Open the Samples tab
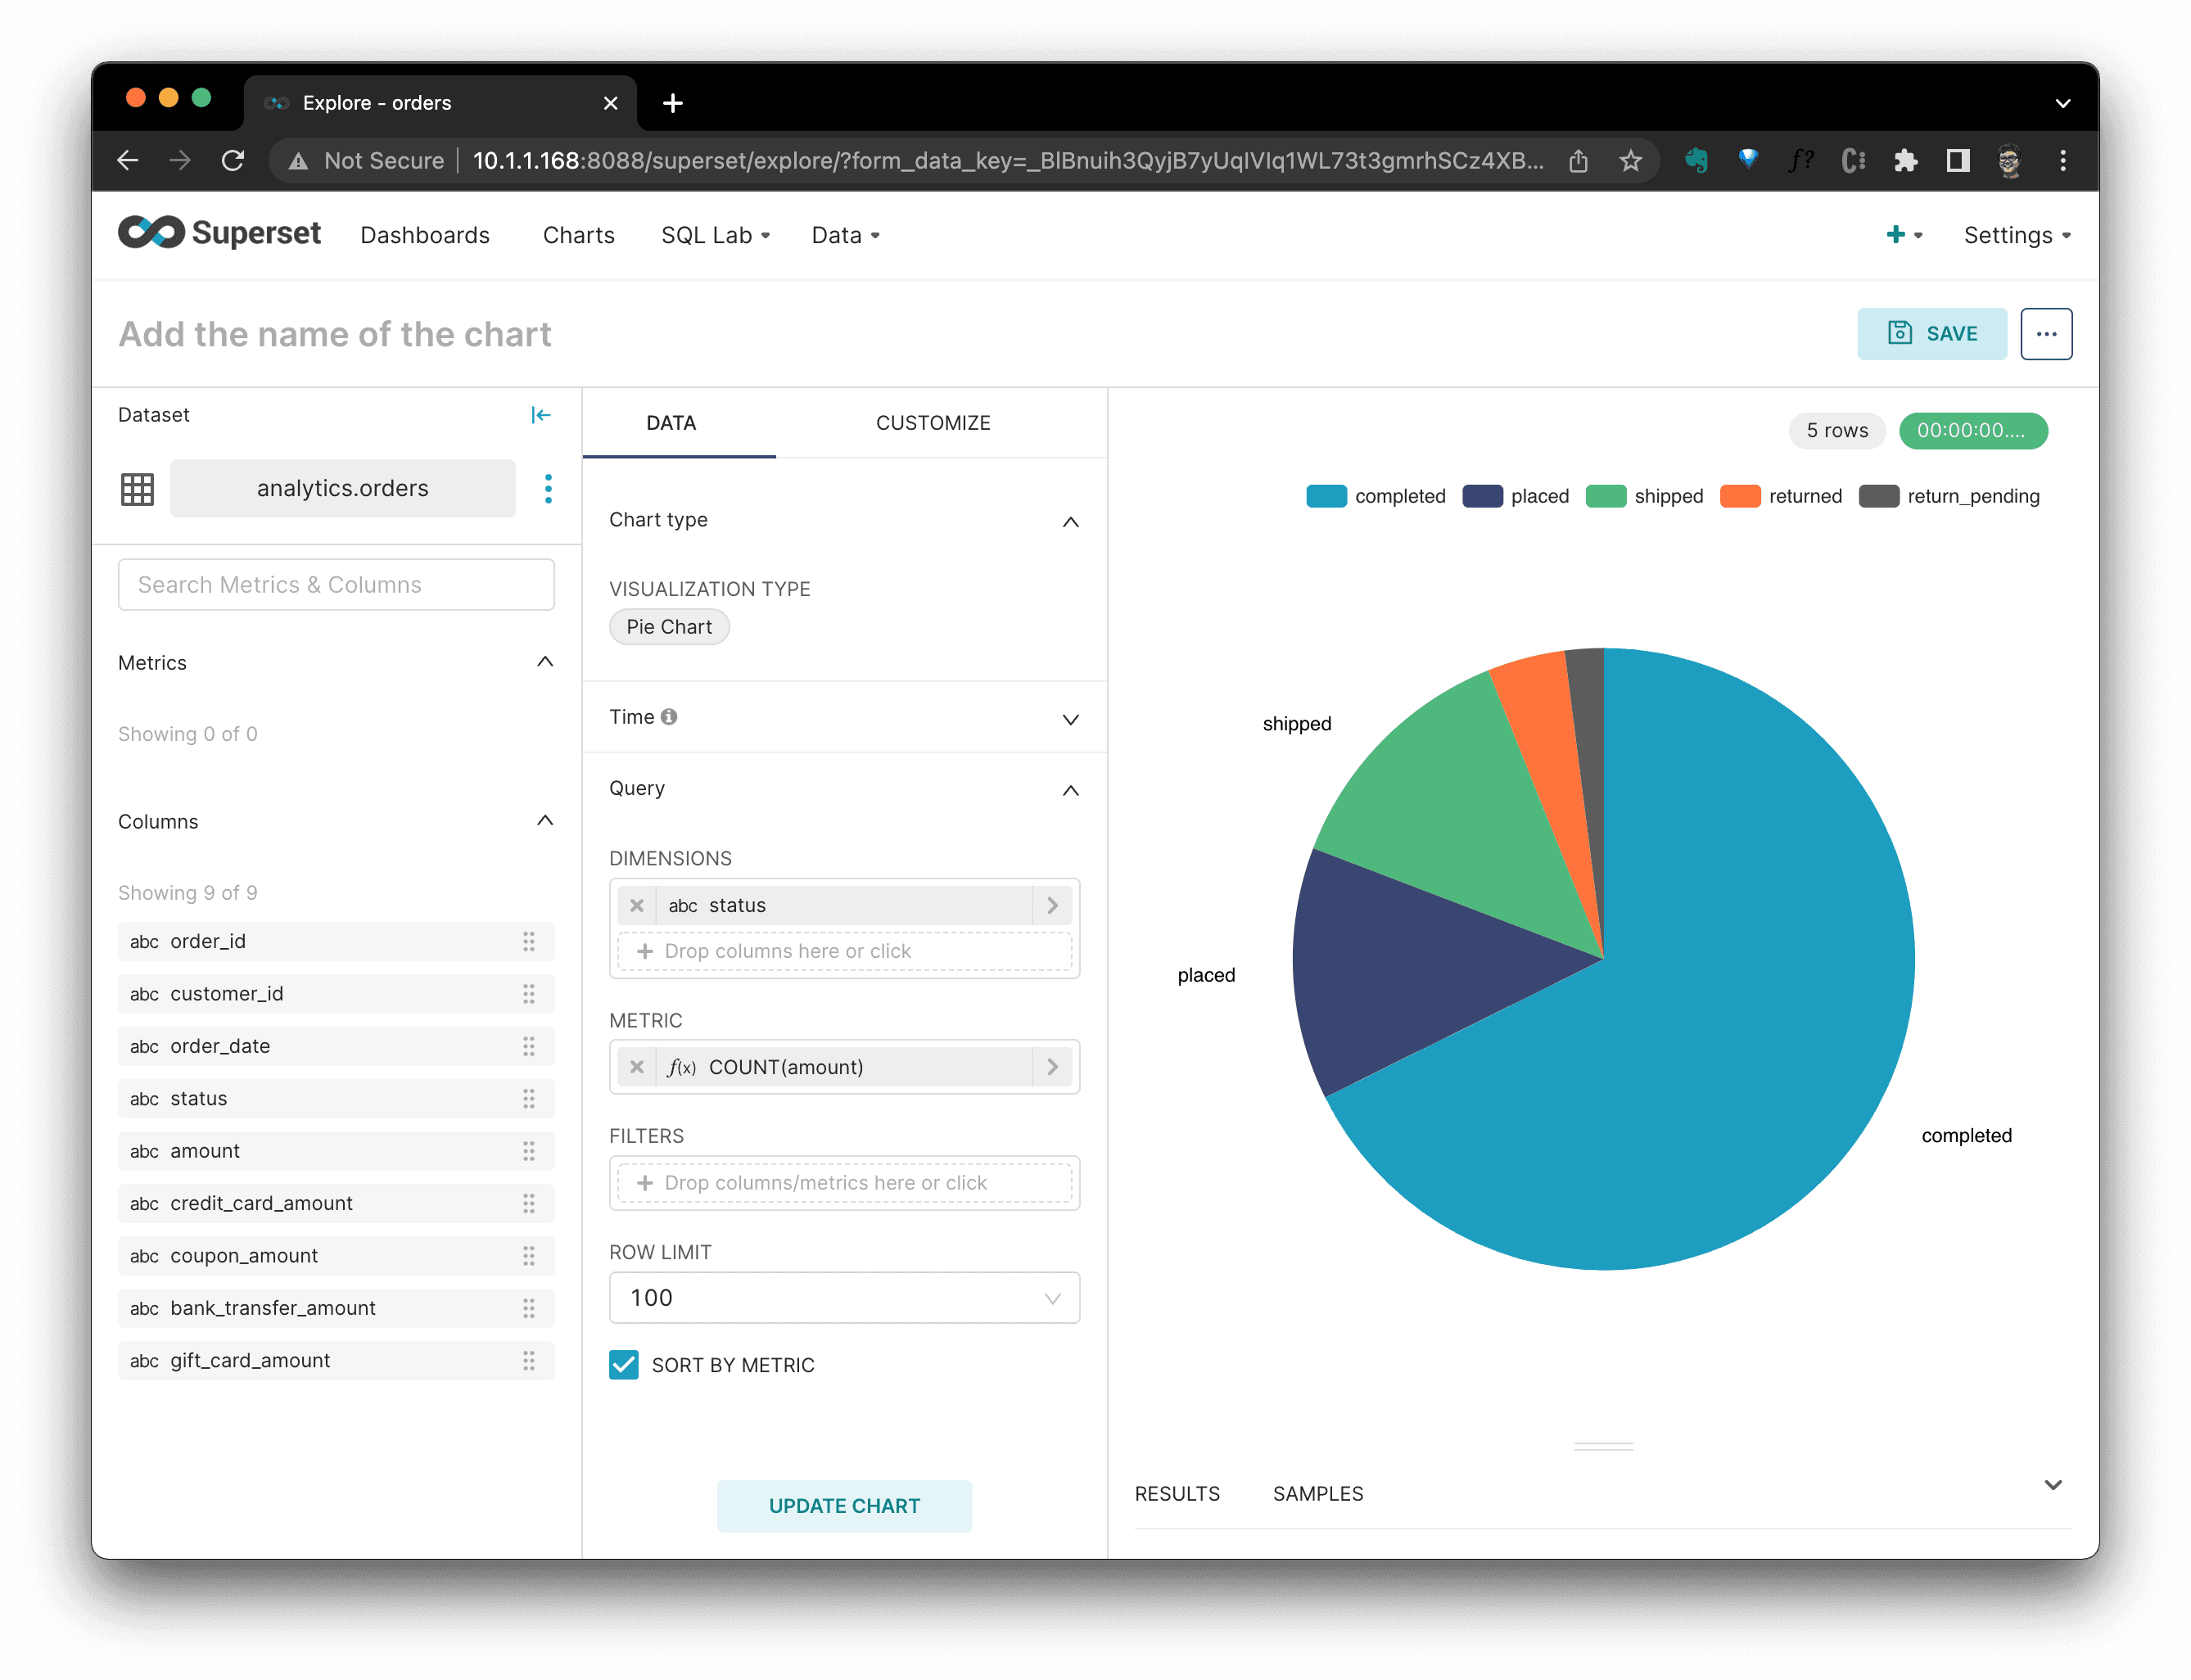The image size is (2191, 1680). coord(1317,1493)
